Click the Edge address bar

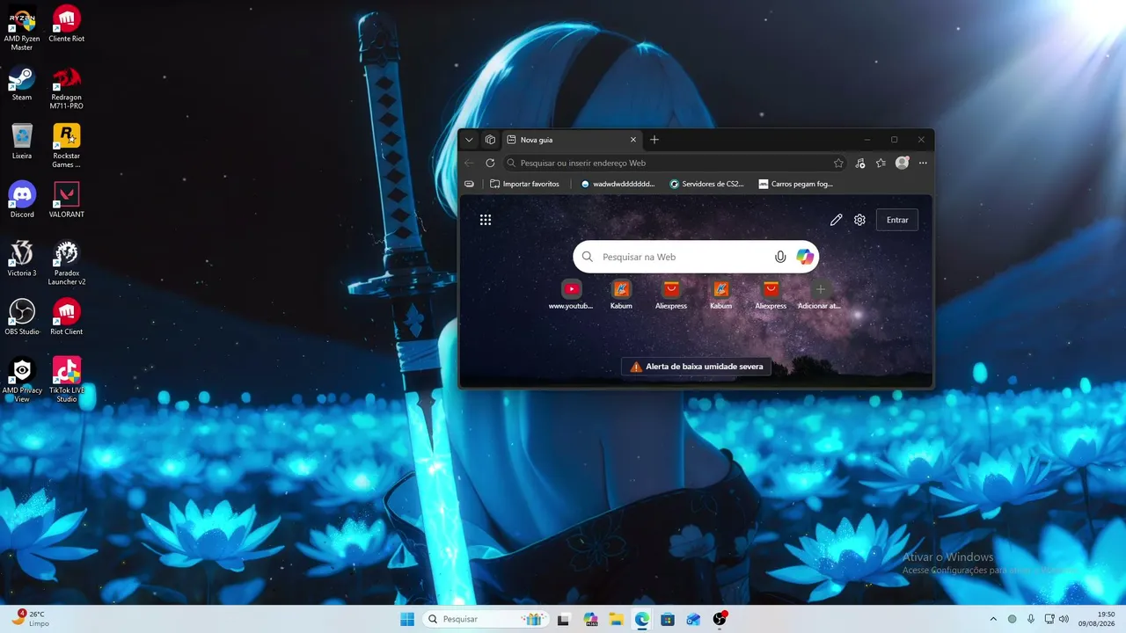[x=675, y=163]
